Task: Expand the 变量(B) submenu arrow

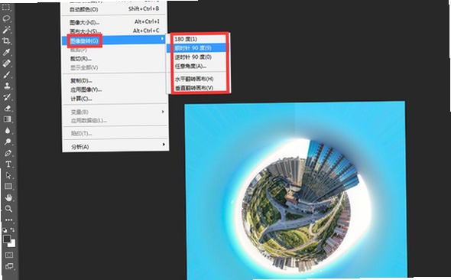Action: [163, 112]
